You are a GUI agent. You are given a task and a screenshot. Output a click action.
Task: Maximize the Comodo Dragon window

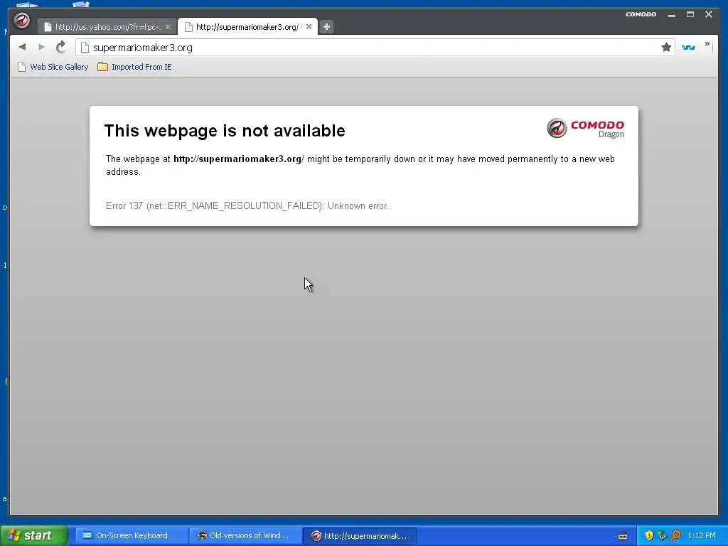[690, 14]
